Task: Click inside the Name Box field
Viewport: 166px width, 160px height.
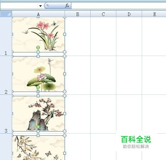Action: pyautogui.click(x=20, y=6)
